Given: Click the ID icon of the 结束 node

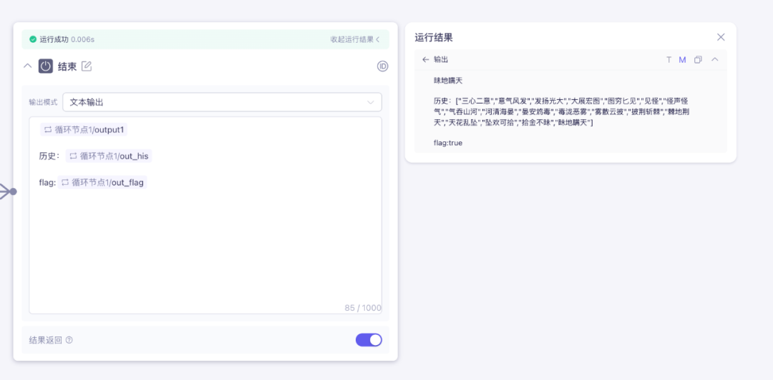Looking at the screenshot, I should pos(382,66).
